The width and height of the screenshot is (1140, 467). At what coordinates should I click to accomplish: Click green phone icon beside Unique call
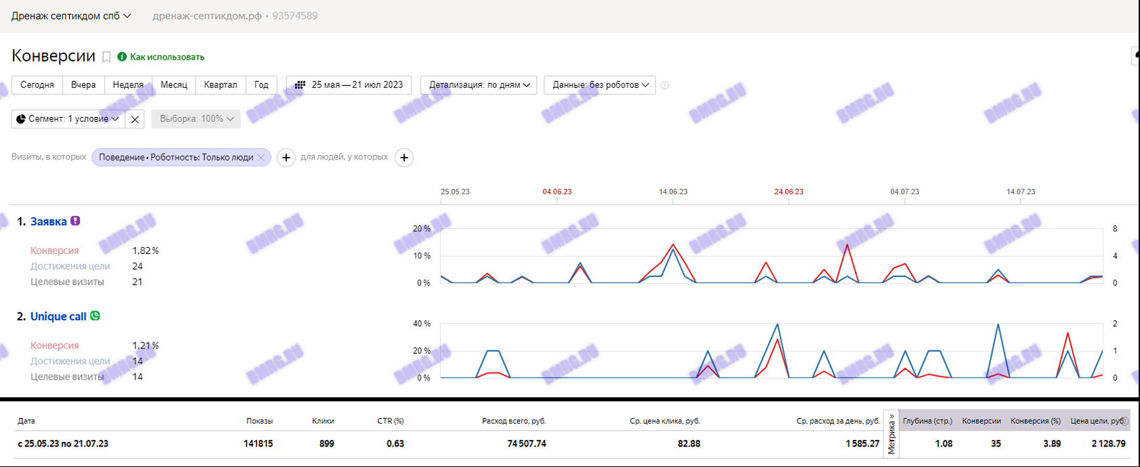95,316
